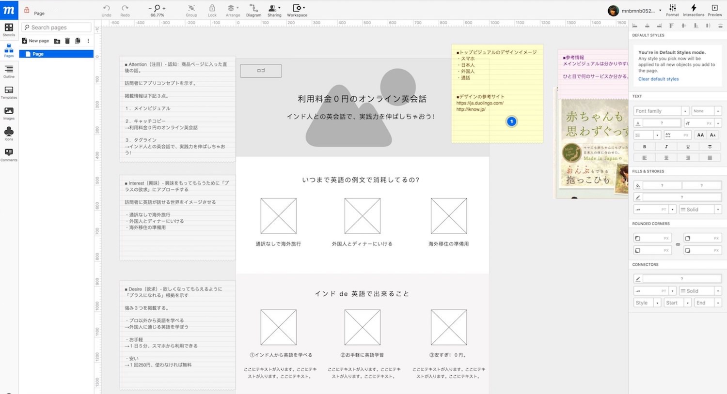
Task: Click the Diagram tool in toolbar
Action: pyautogui.click(x=253, y=10)
